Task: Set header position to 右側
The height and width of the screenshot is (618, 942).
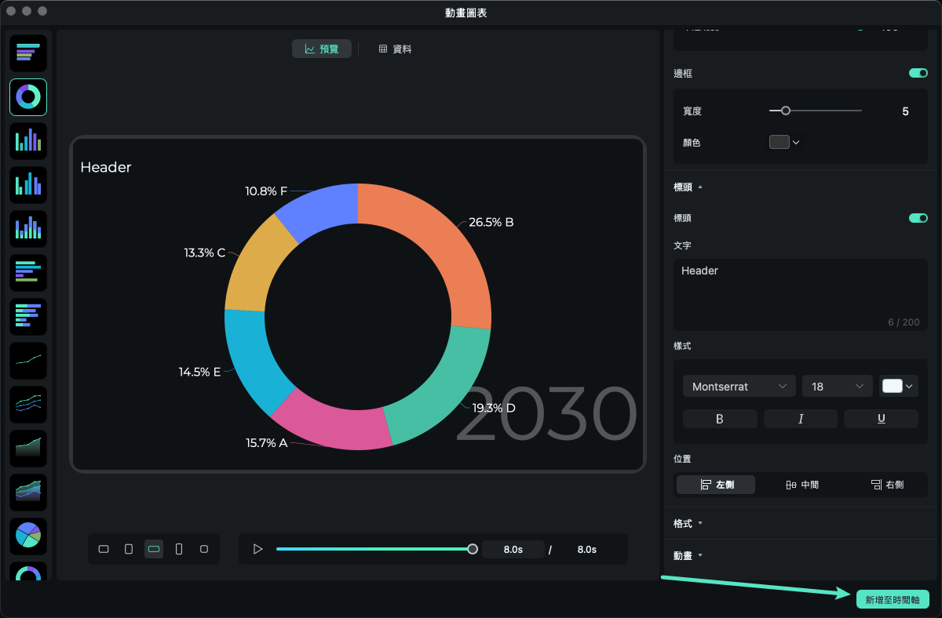Action: [x=886, y=485]
